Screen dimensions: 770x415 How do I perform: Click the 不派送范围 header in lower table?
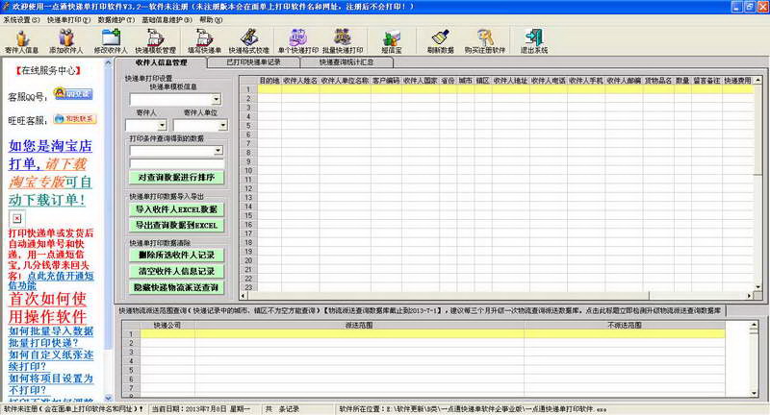click(x=624, y=325)
